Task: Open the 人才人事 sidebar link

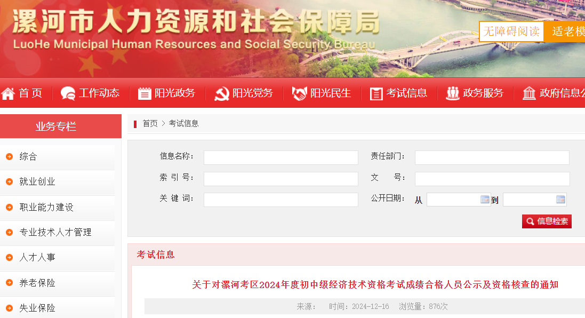Action: (x=37, y=258)
